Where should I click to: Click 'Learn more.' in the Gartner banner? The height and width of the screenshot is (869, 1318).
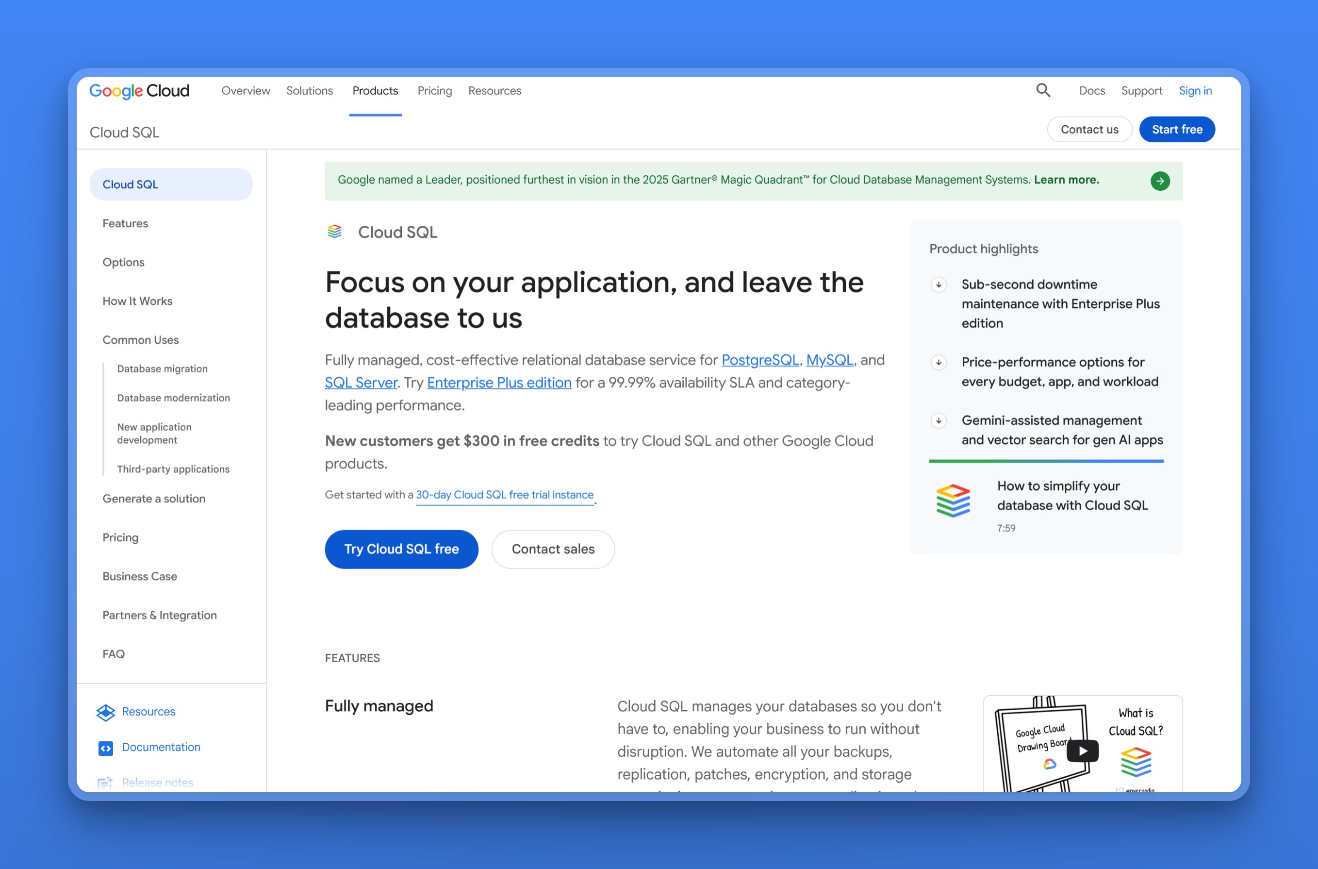1066,180
